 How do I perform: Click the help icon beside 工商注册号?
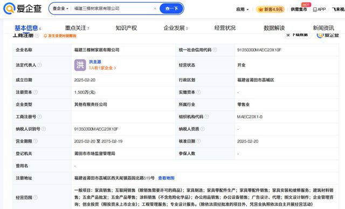(39, 117)
